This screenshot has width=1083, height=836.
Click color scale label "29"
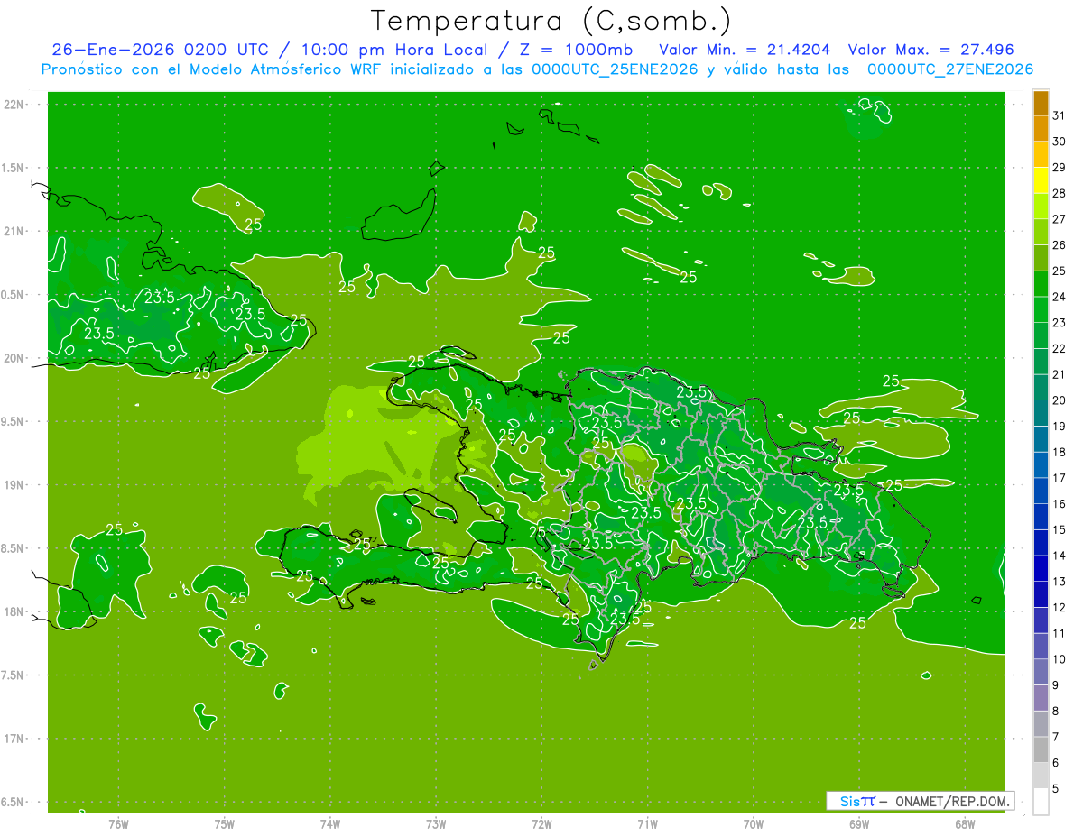[x=1059, y=168]
